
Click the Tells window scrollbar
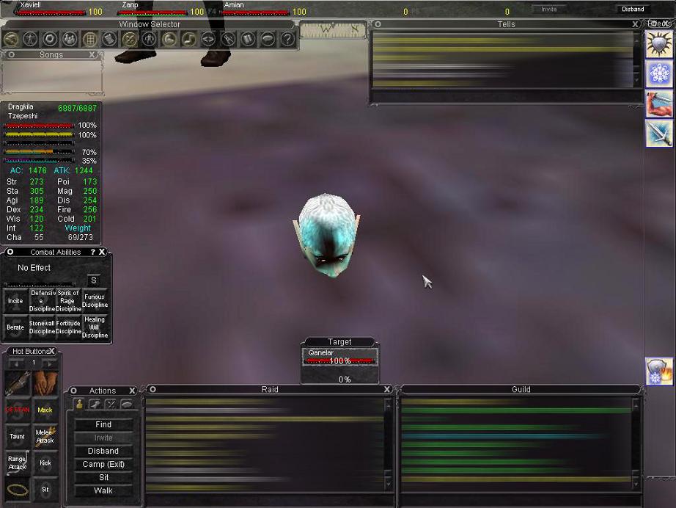[x=636, y=59]
